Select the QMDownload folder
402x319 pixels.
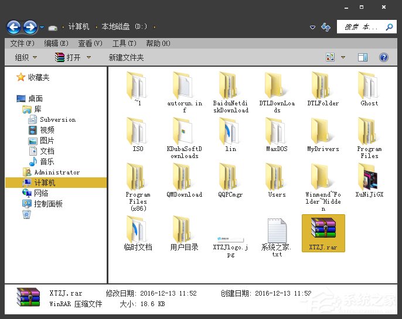(x=185, y=180)
